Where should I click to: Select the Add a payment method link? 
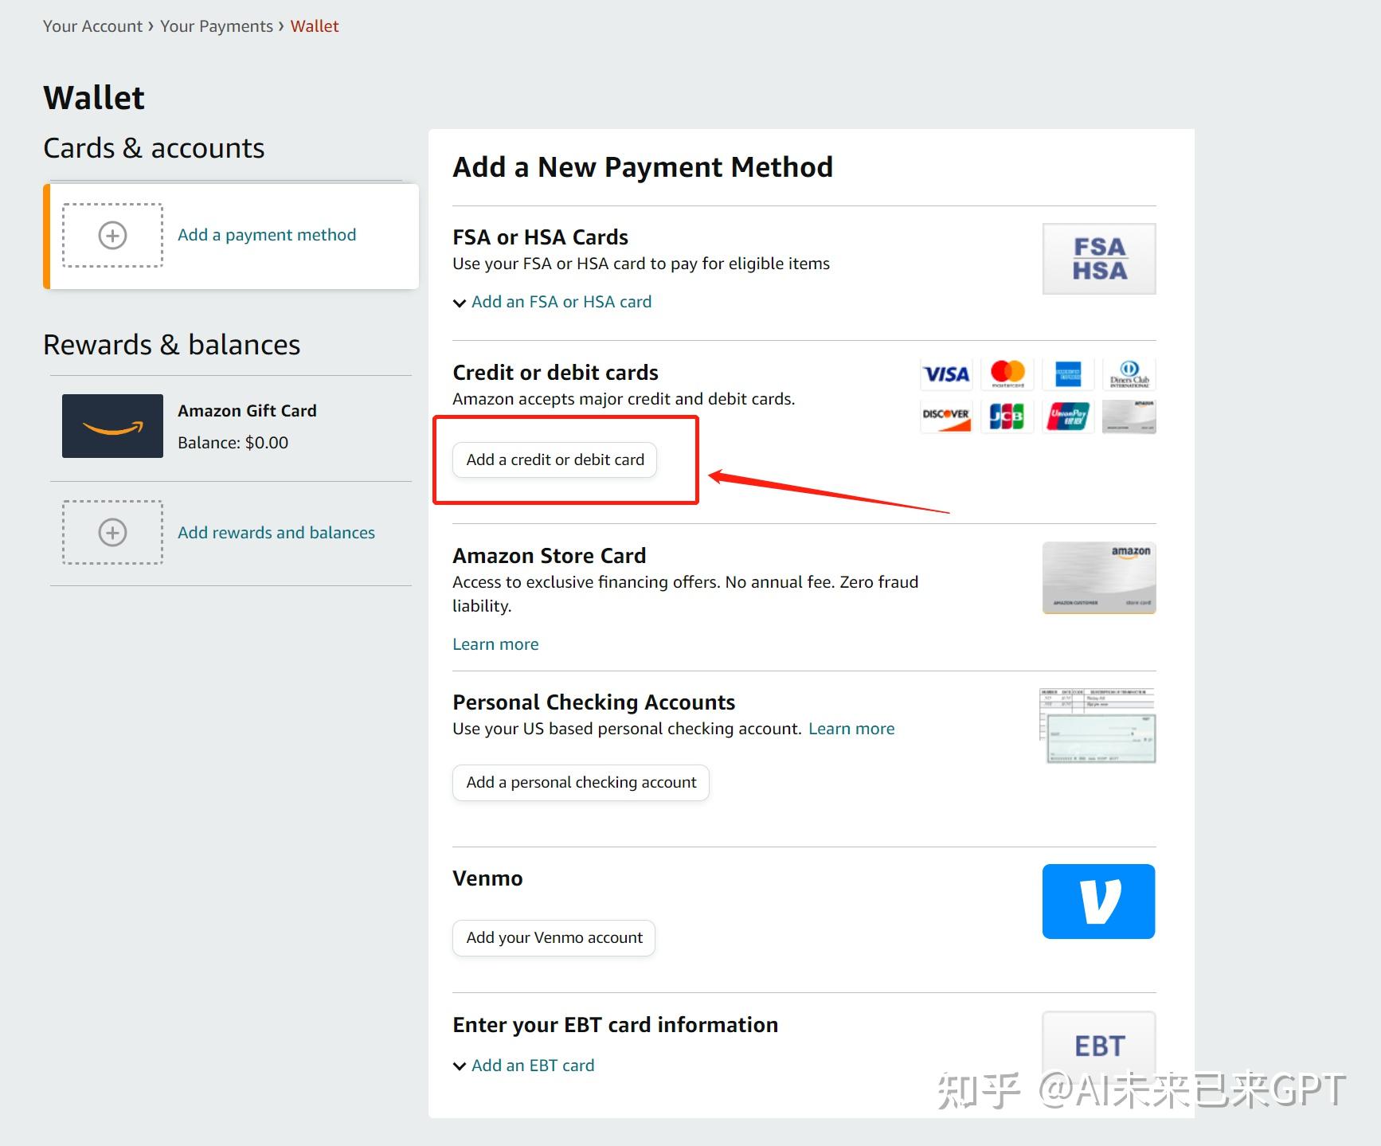pyautogui.click(x=267, y=235)
